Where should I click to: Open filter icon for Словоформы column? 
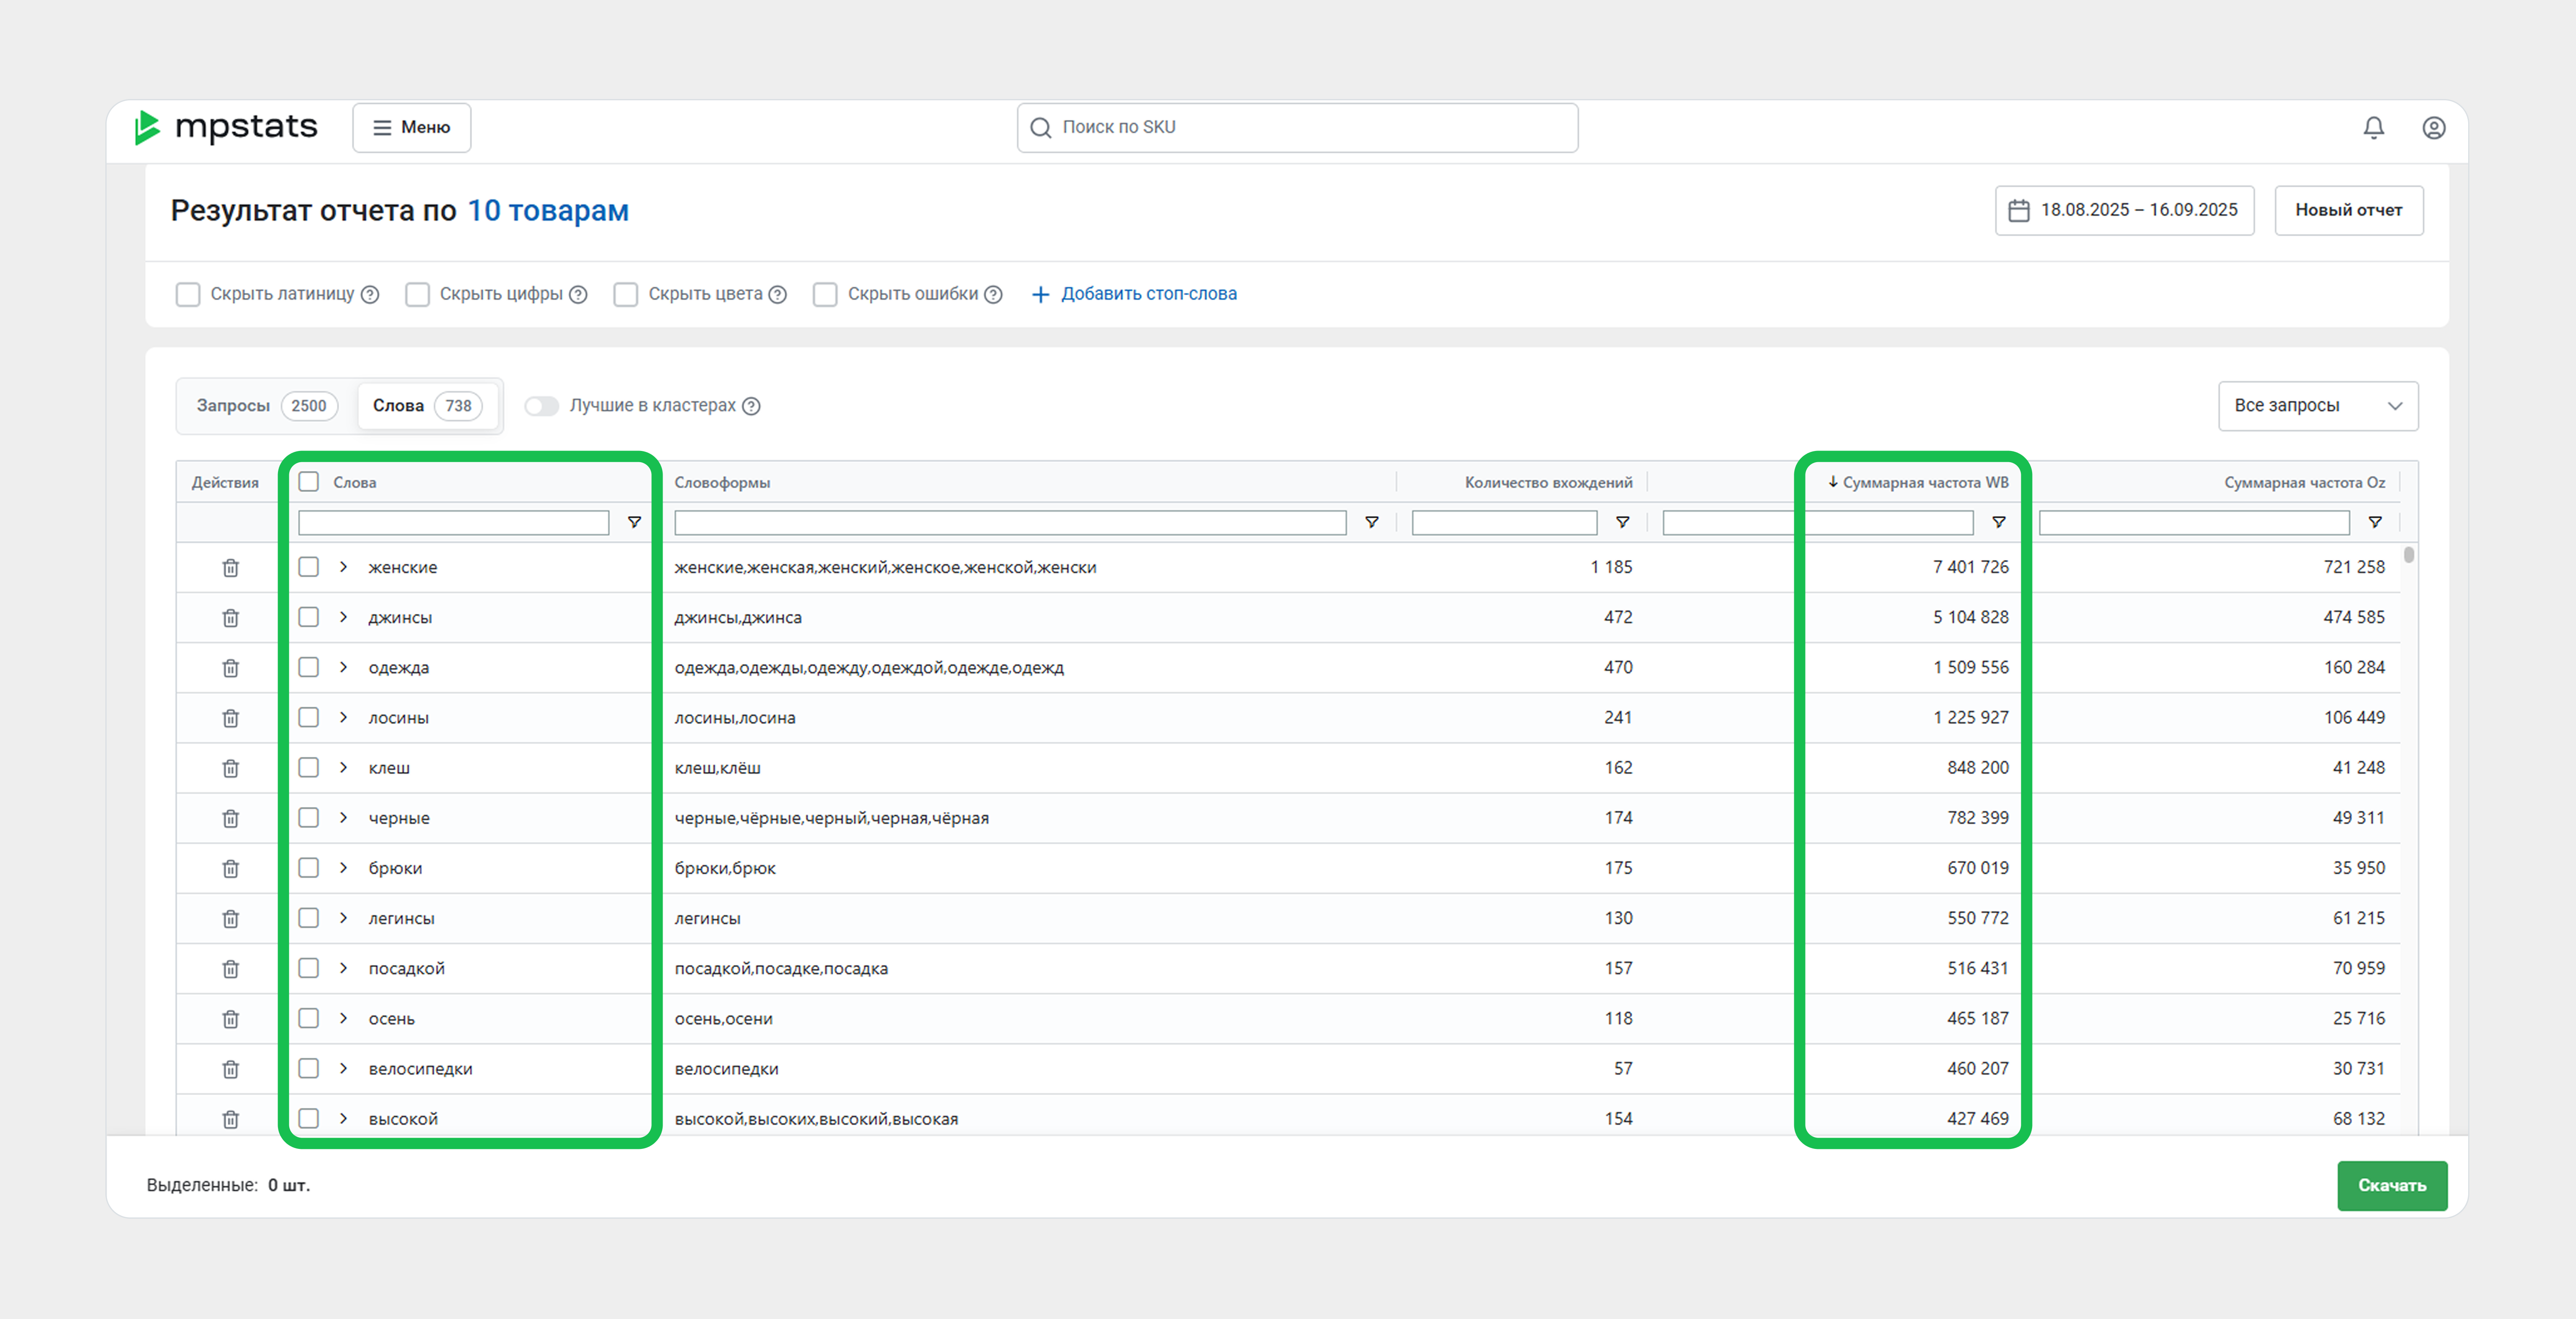(1372, 522)
